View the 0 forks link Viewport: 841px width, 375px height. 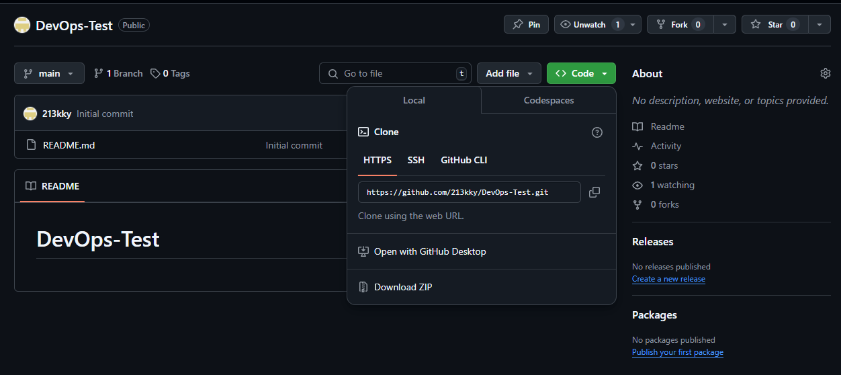click(656, 204)
